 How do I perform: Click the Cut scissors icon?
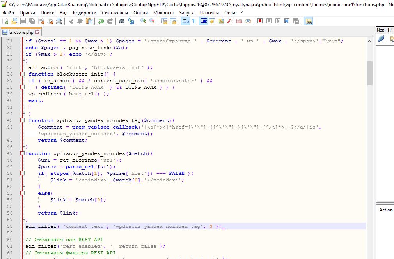(x=71, y=21)
